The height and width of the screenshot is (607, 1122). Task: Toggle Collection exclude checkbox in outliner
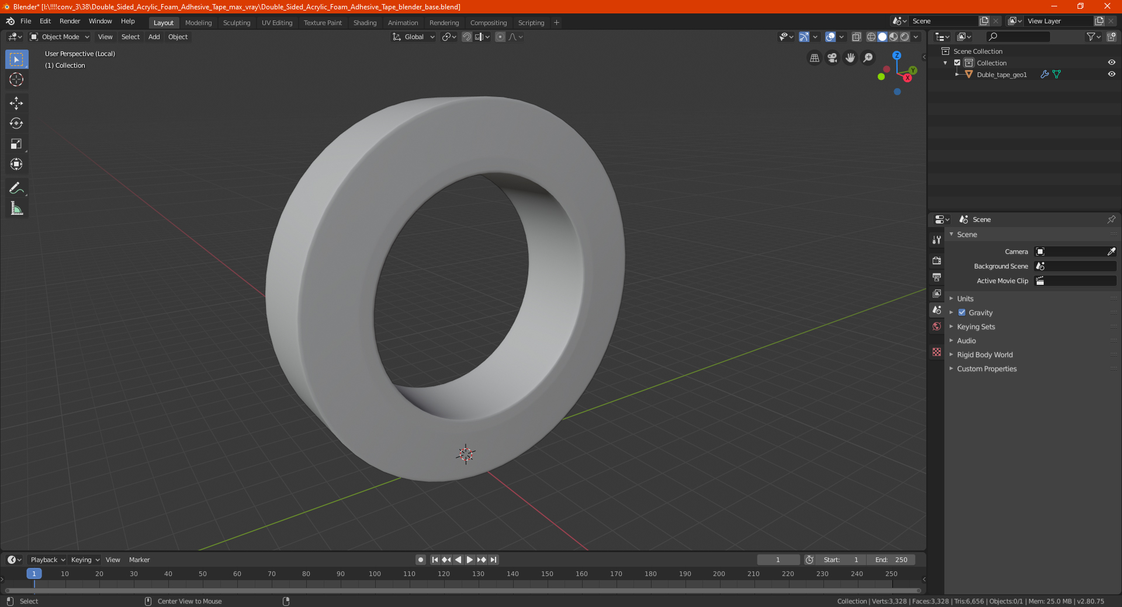click(x=957, y=62)
